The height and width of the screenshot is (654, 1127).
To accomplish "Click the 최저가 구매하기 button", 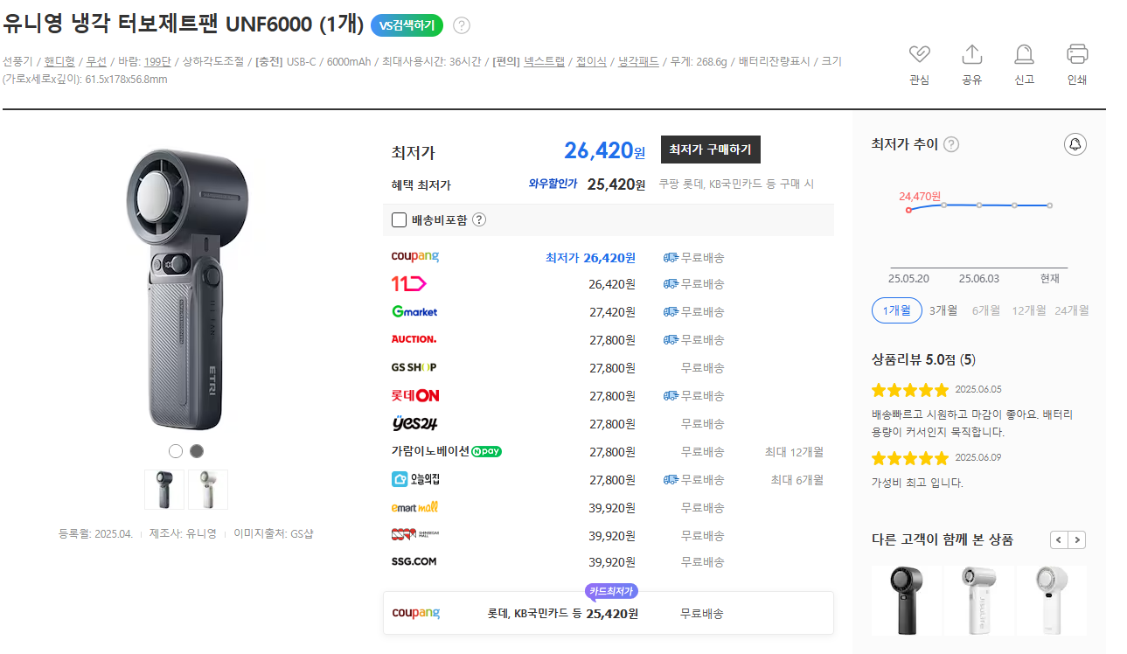I will [x=710, y=150].
